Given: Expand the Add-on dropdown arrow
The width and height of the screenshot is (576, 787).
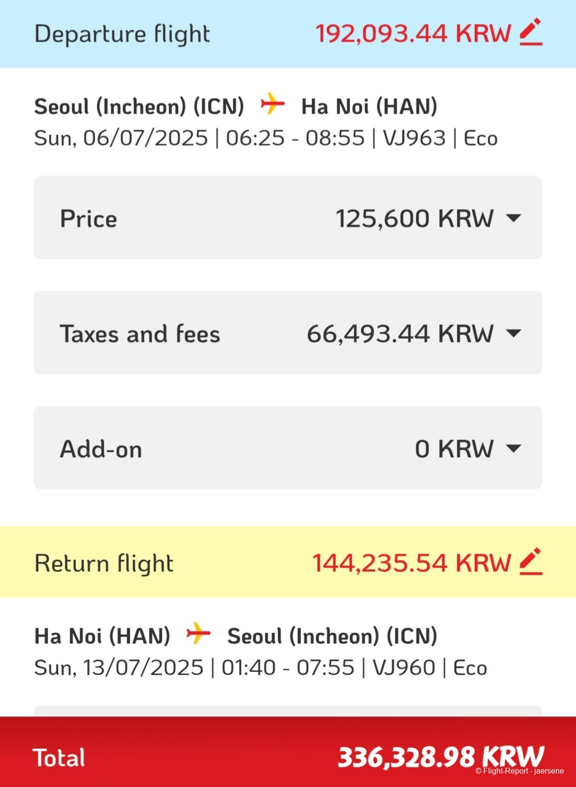Looking at the screenshot, I should coord(514,449).
